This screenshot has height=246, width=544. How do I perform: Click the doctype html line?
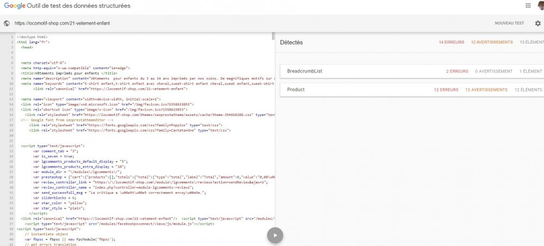click(32, 37)
